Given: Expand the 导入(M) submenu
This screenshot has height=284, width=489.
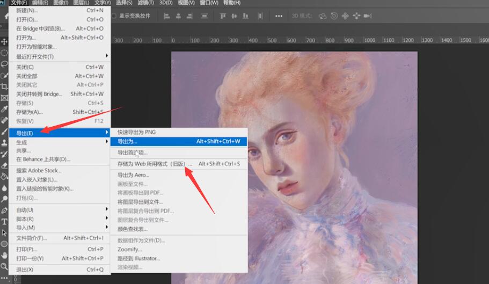Looking at the screenshot, I should [59, 228].
